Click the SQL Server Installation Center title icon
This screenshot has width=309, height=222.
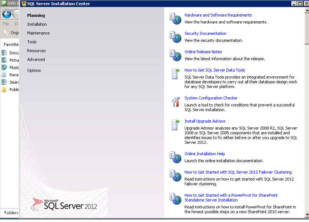(x=24, y=4)
